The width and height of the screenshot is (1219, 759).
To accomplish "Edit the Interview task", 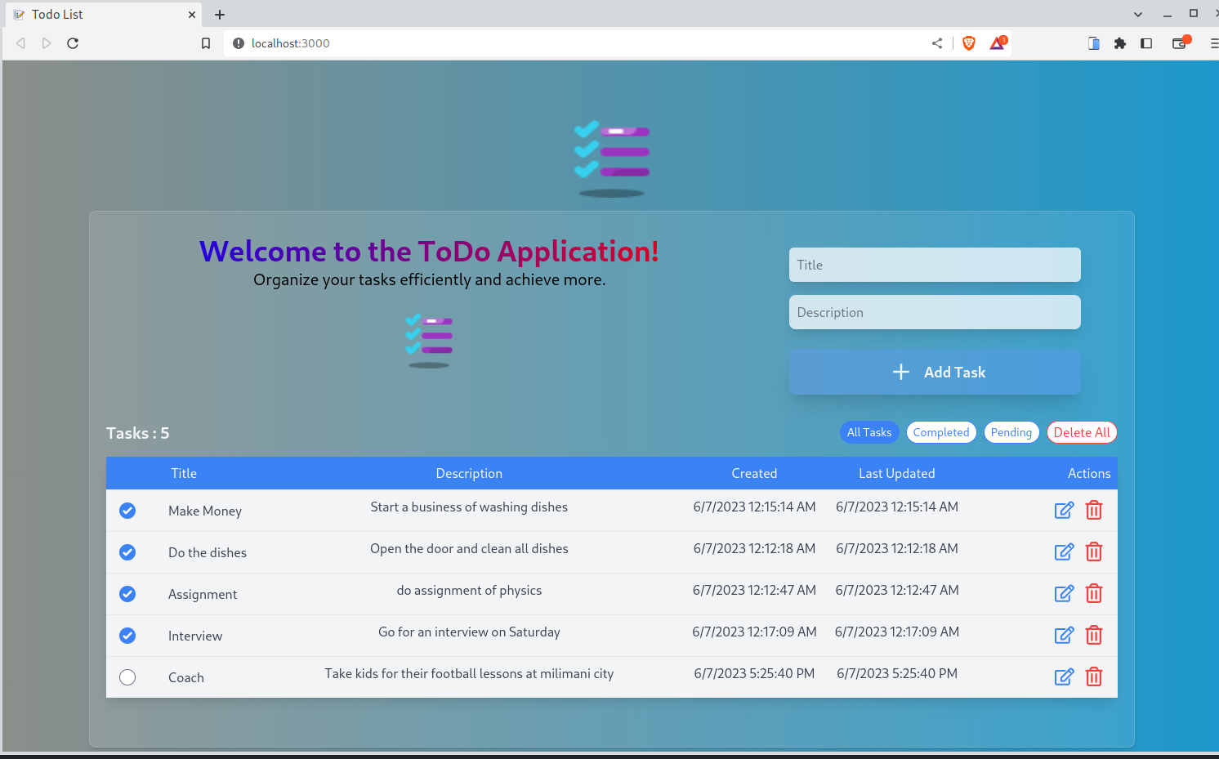I will [x=1064, y=635].
